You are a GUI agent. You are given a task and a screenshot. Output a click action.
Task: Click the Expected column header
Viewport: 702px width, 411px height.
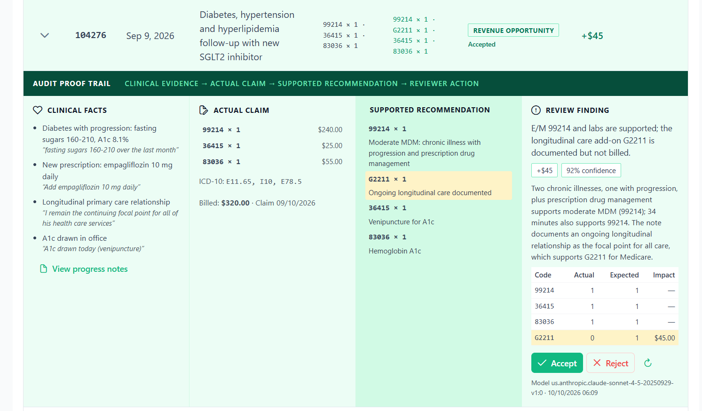624,275
